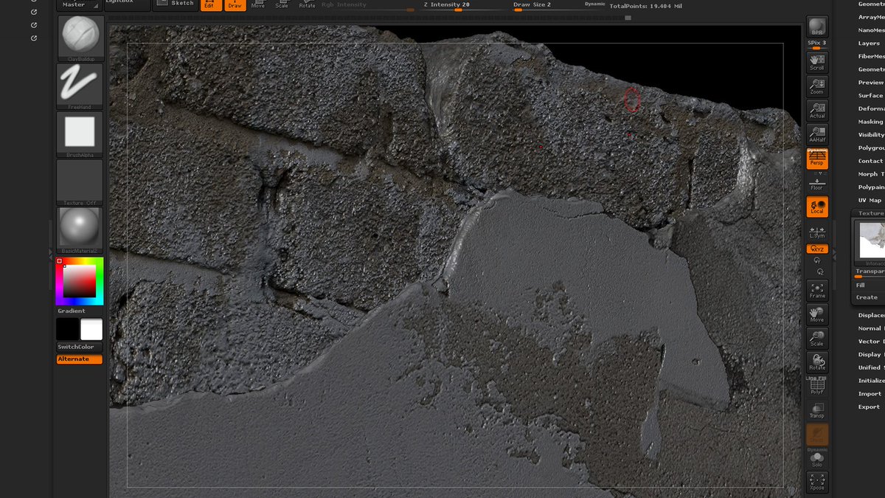Toggle Solo mode
Screen dimensions: 885x498
point(817,459)
